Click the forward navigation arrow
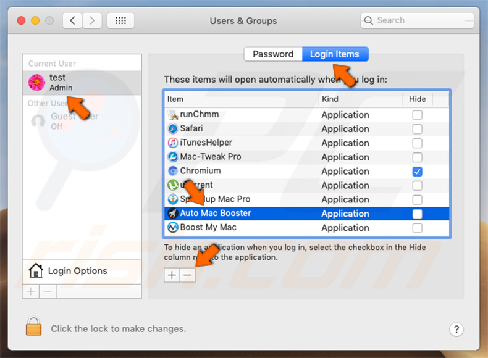This screenshot has height=358, width=488. click(x=92, y=21)
